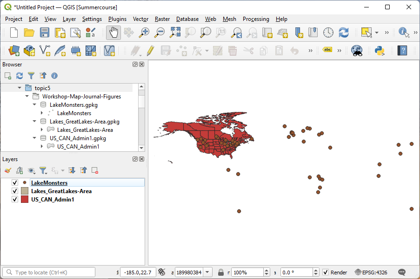Screen dimensions: 420x279
Task: Hide the US_CAN_Admin1 layer
Action: pyautogui.click(x=14, y=199)
